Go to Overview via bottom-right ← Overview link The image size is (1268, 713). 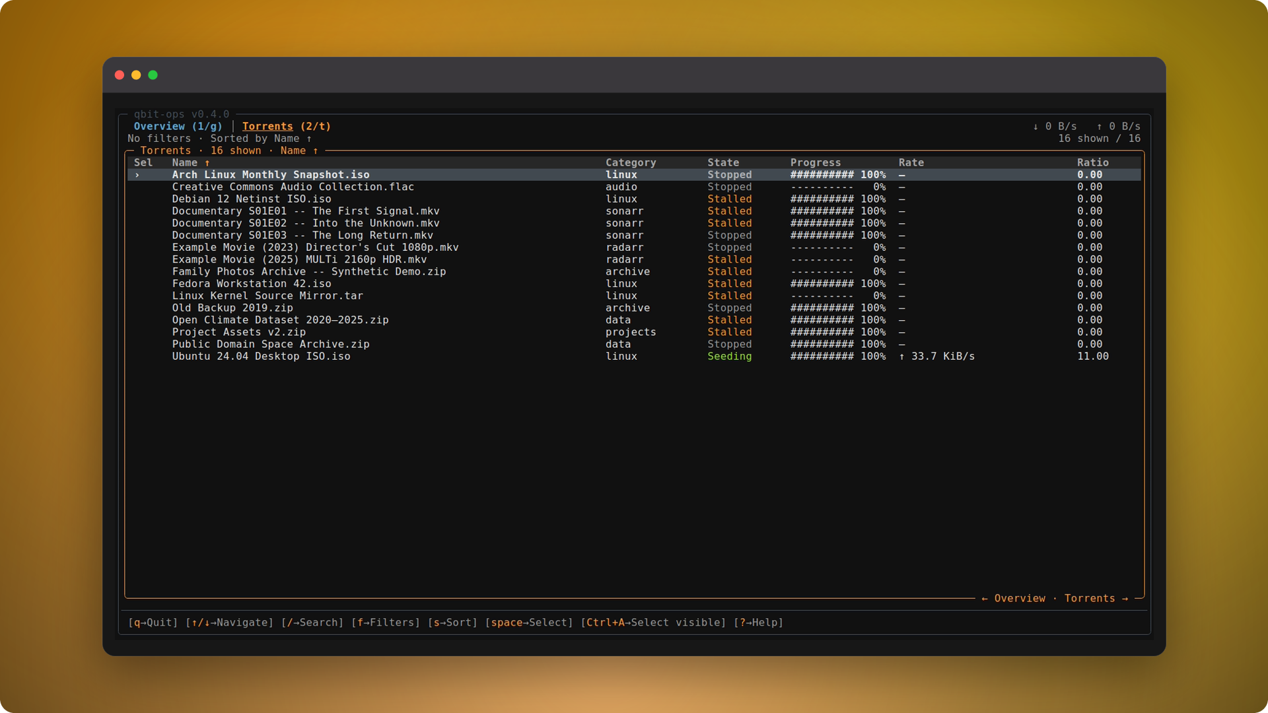1014,599
